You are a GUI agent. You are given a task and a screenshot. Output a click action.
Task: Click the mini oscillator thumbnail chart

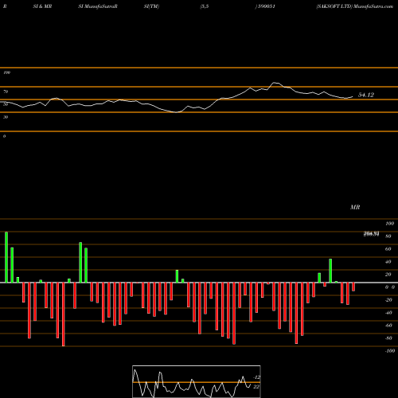197,381
